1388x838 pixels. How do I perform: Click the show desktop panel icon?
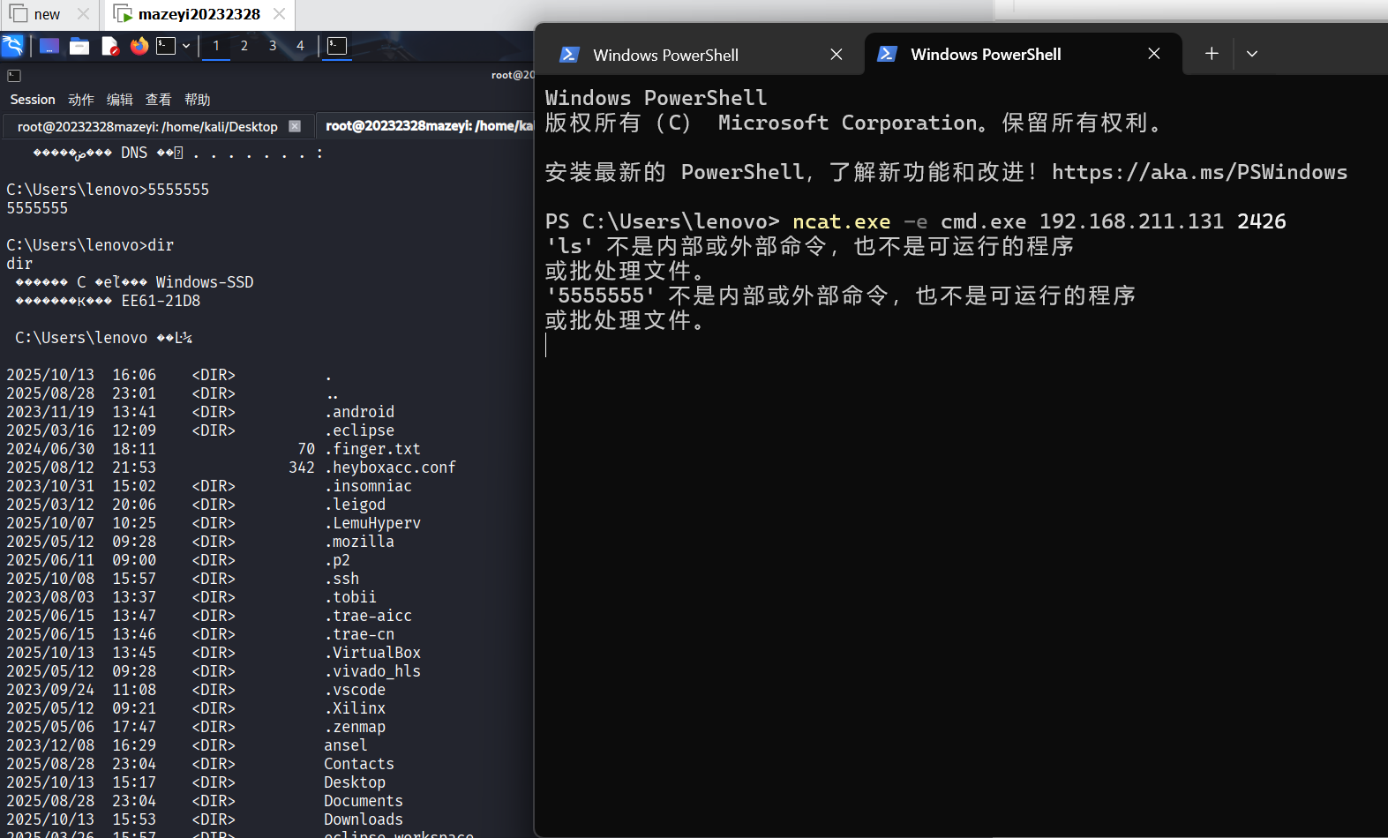point(49,46)
